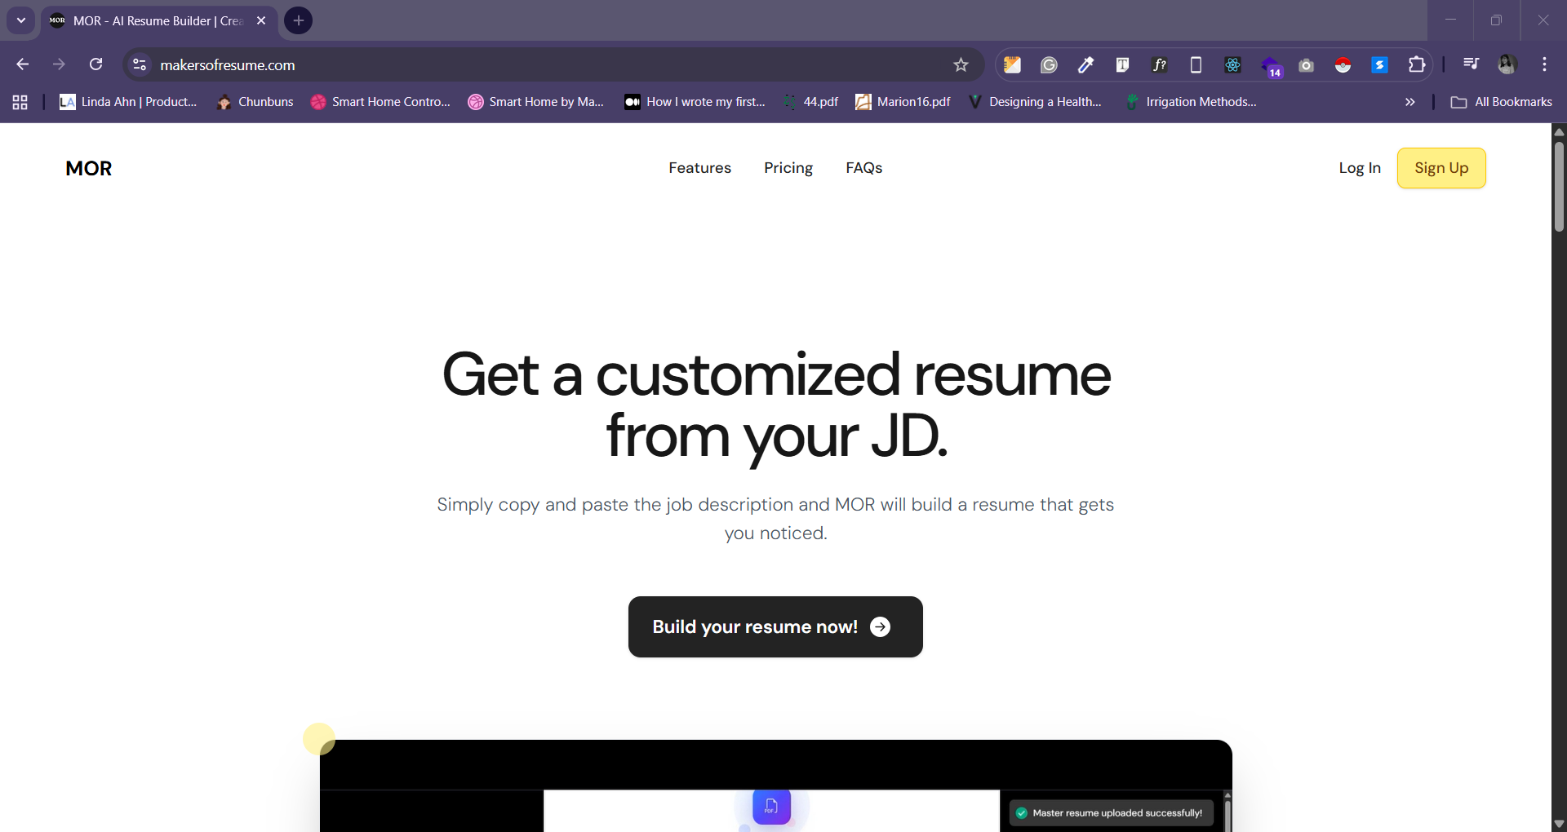Click Build your resume now button
The width and height of the screenshot is (1567, 832).
[x=775, y=626]
